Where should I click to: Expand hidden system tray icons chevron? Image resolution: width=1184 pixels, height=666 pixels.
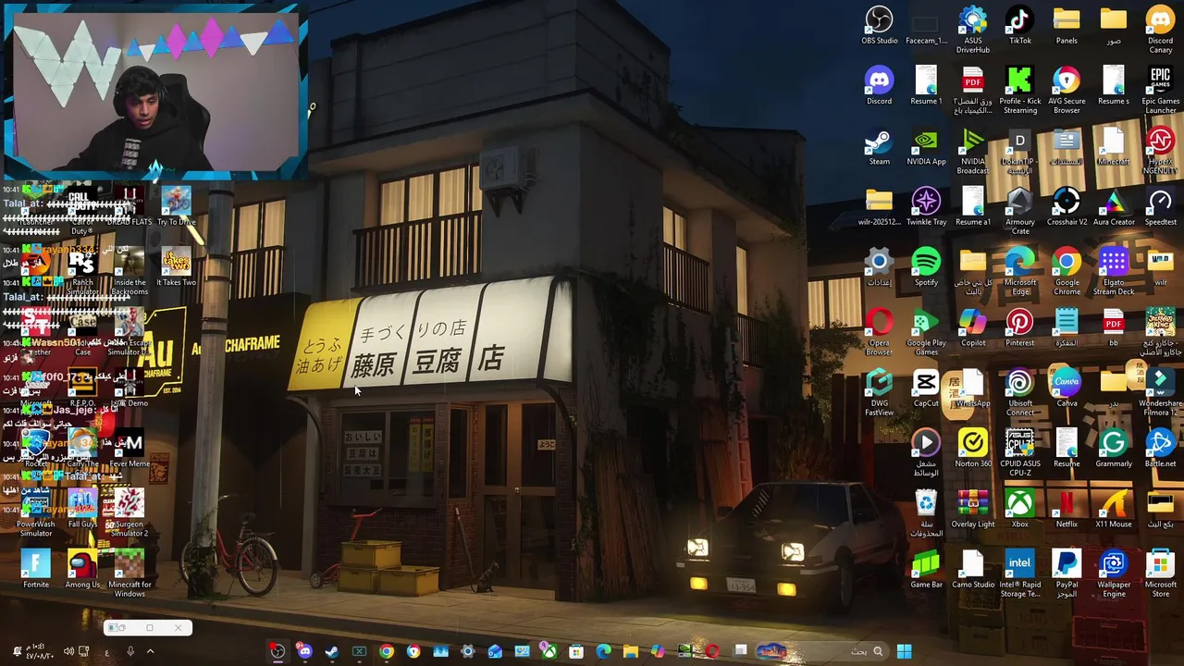150,651
